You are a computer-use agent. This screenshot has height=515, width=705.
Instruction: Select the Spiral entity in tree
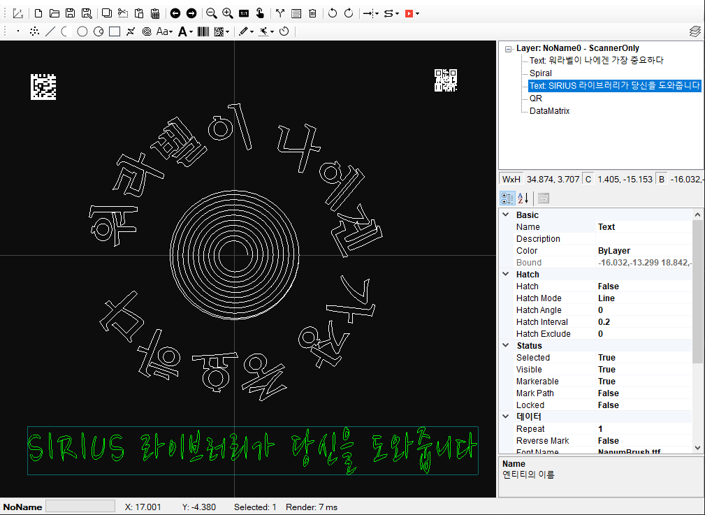[540, 73]
